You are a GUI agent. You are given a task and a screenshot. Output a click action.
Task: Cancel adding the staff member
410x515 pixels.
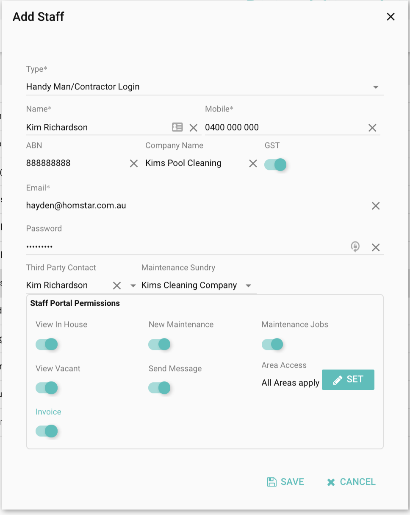[x=351, y=481]
